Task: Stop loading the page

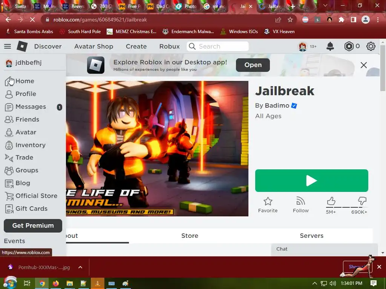Action: coord(32,20)
